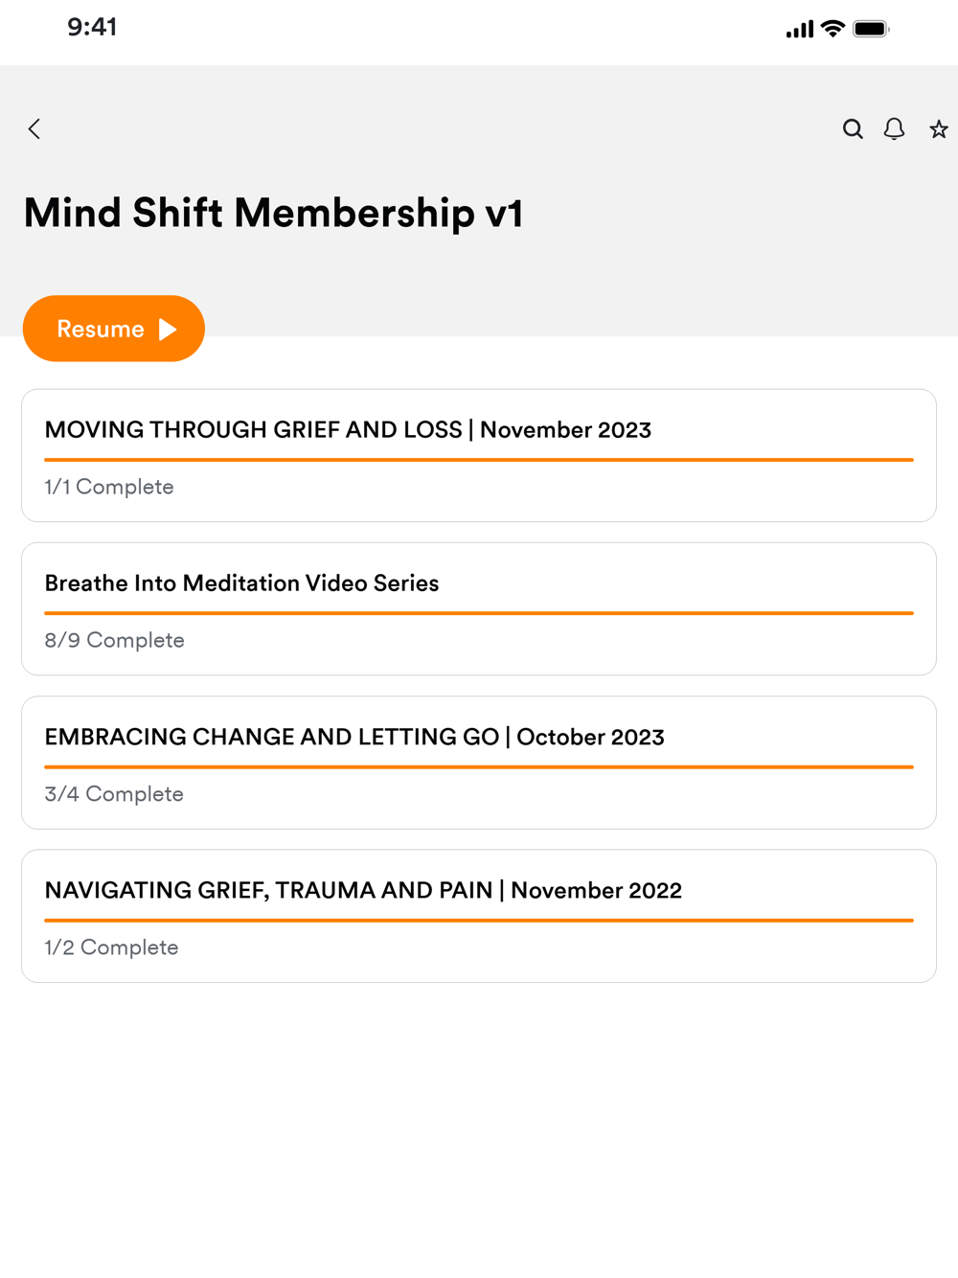Tap the 3/4 Complete status text

coord(114,794)
